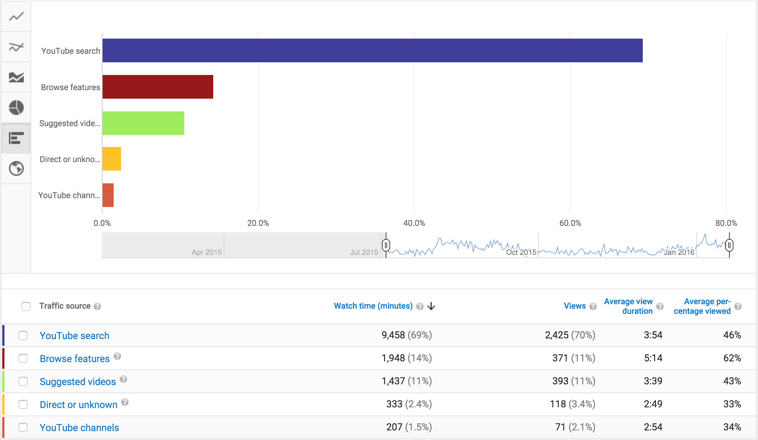The width and height of the screenshot is (758, 440).
Task: Tick the select-all Traffic source checkbox
Action: click(x=26, y=306)
